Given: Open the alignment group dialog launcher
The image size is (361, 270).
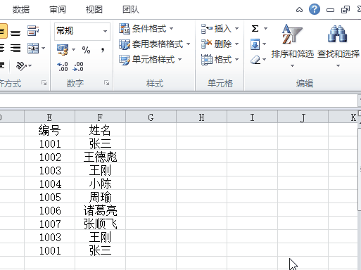Looking at the screenshot, I should 44,83.
